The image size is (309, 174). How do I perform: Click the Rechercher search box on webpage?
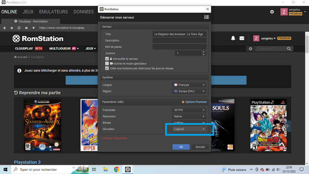[271, 49]
